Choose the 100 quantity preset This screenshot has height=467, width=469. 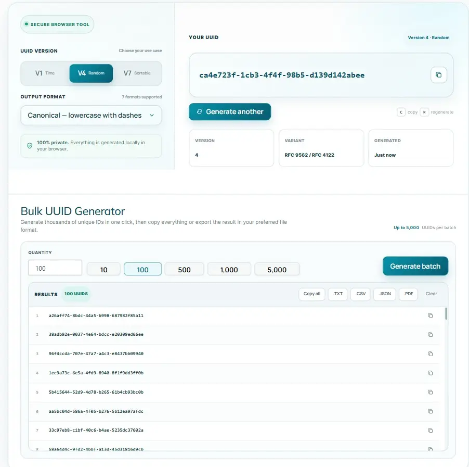(142, 270)
